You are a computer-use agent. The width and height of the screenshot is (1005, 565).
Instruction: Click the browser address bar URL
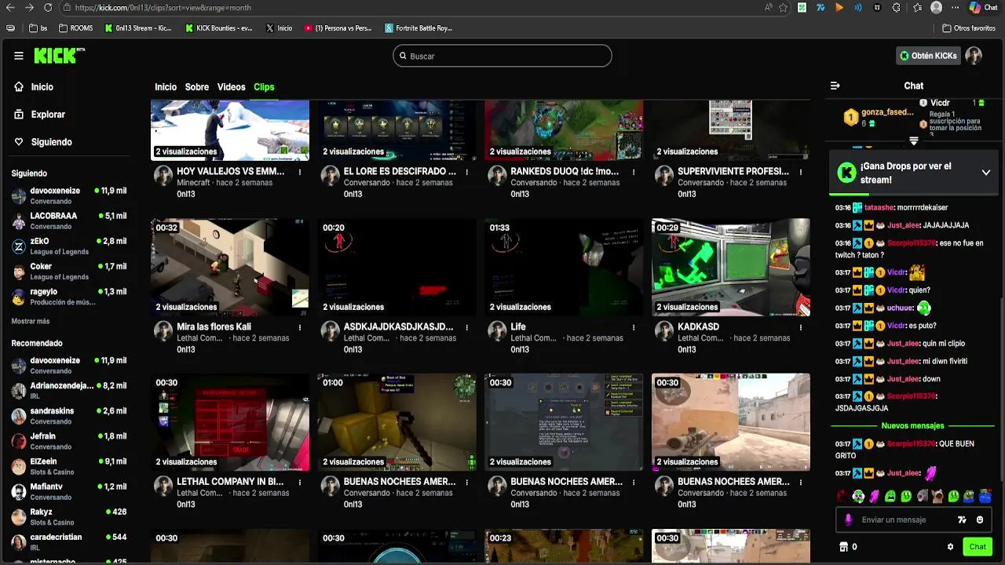[x=163, y=8]
